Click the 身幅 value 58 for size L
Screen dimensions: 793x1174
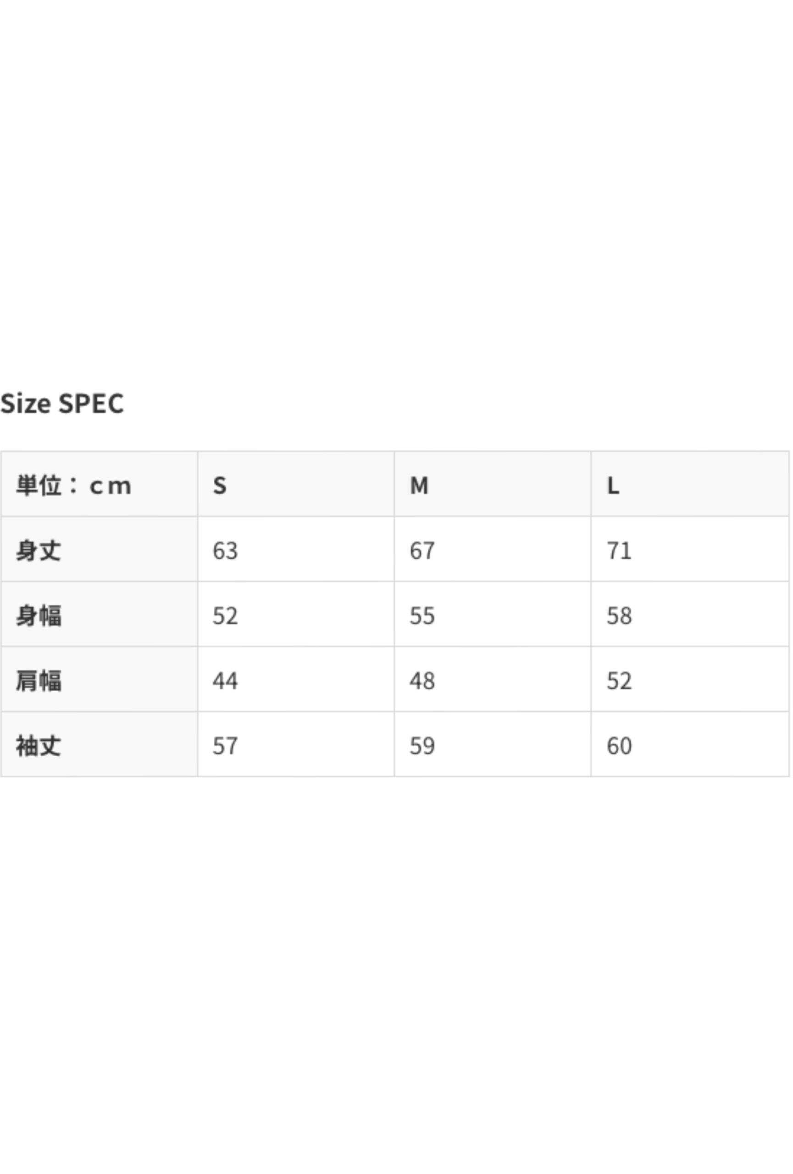[x=619, y=616]
